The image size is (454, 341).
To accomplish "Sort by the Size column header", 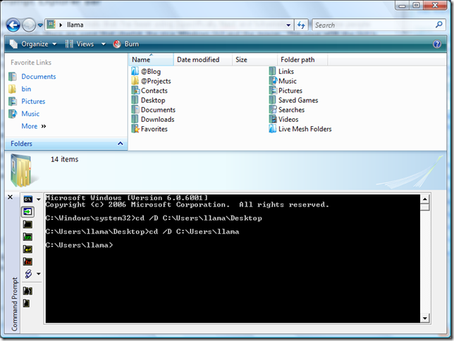I will click(x=254, y=60).
